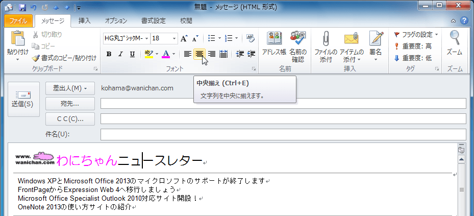
Task: Click into the 件名(U) subject field
Action: (283, 134)
